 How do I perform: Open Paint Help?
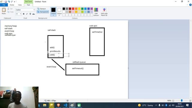click(190, 5)
